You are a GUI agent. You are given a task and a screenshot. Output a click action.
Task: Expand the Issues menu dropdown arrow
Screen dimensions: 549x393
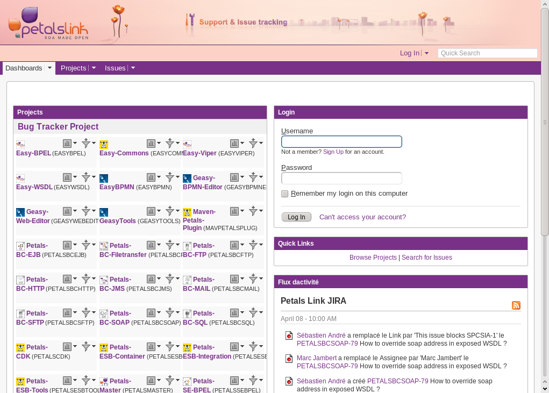pos(133,68)
